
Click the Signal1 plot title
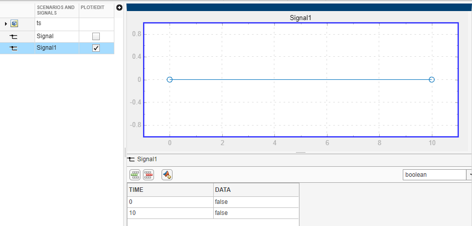[300, 18]
